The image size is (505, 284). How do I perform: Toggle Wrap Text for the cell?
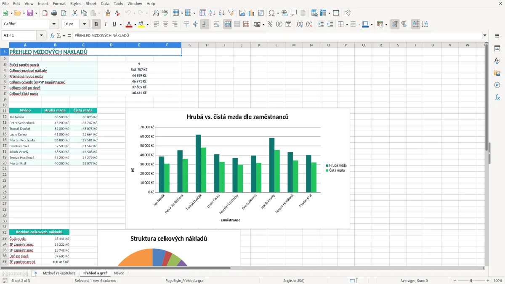216,24
